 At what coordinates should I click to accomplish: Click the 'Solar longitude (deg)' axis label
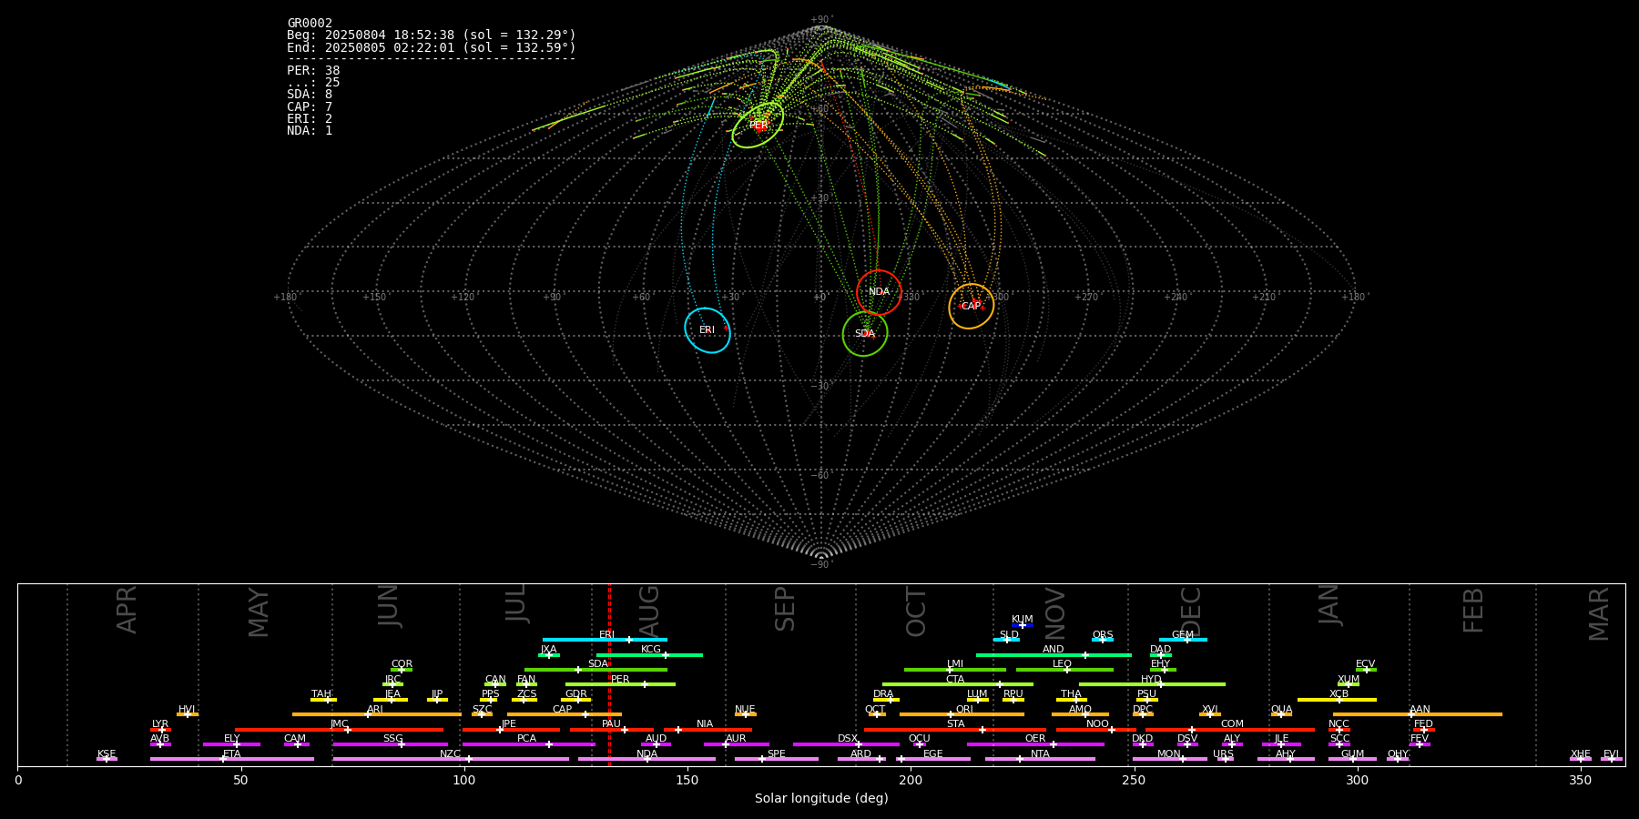[x=821, y=799]
